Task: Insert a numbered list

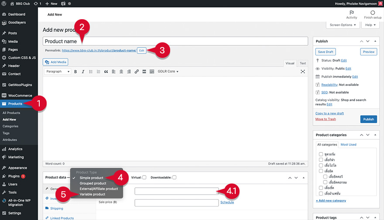Action: pyautogui.click(x=98, y=71)
